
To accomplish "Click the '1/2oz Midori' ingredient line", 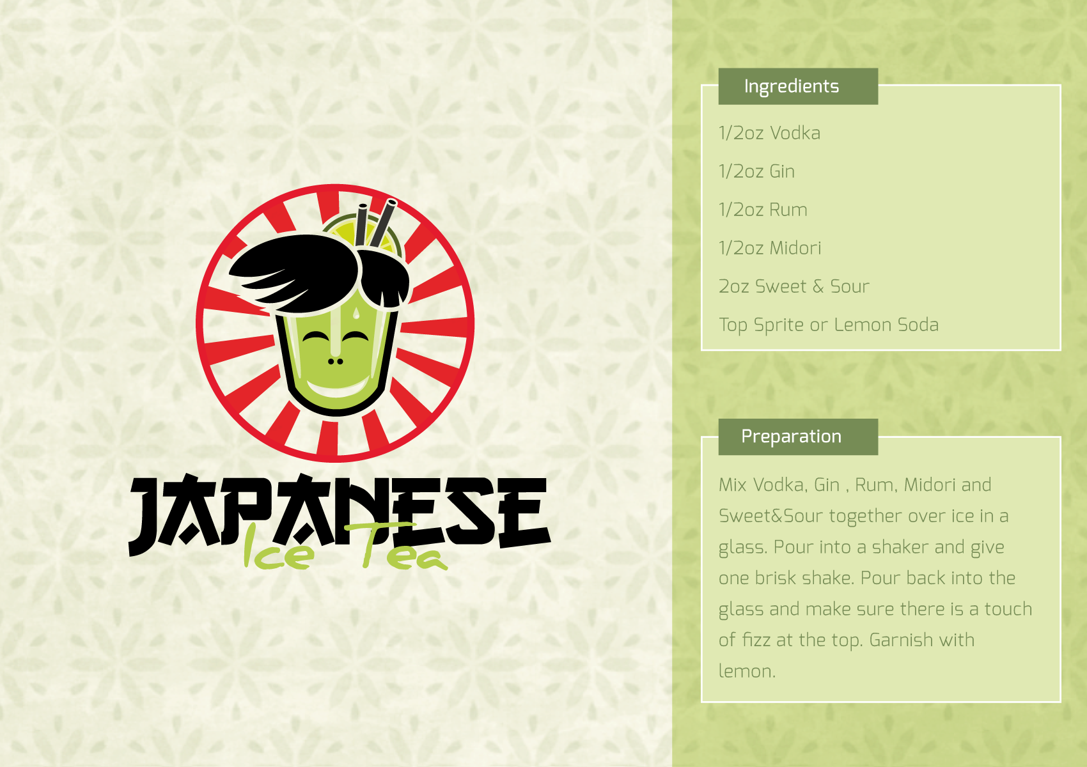I will (x=770, y=248).
